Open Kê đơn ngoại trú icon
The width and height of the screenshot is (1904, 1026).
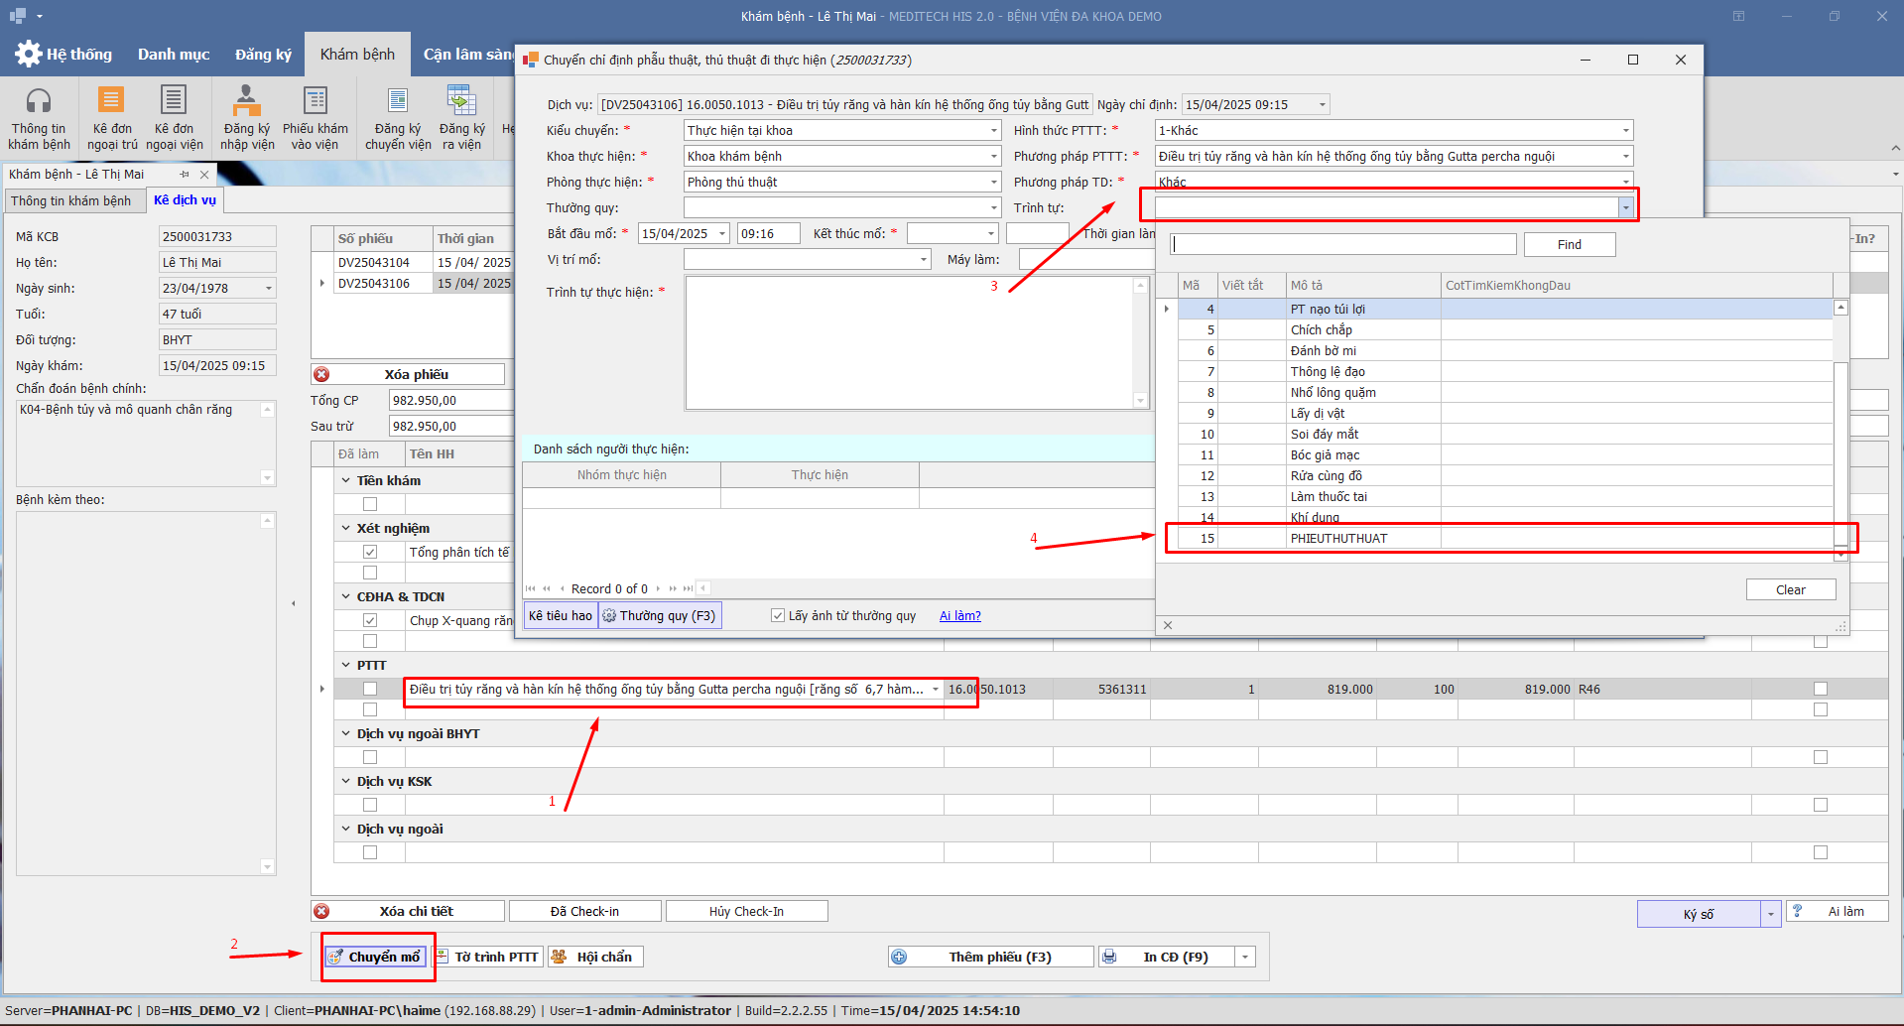tap(111, 102)
